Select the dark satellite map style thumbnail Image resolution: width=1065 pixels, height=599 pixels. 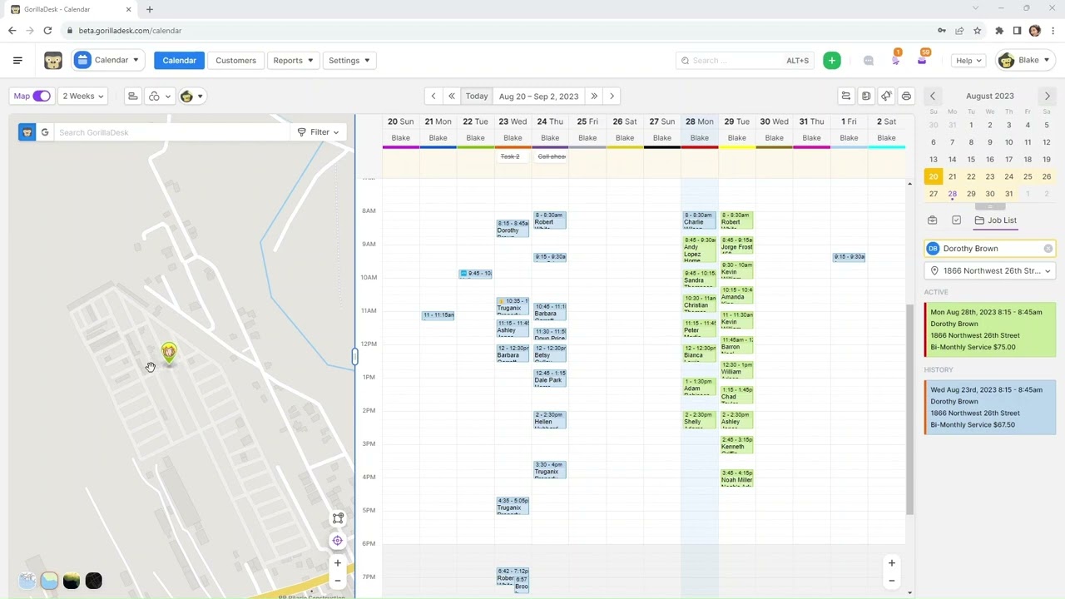pyautogui.click(x=72, y=581)
